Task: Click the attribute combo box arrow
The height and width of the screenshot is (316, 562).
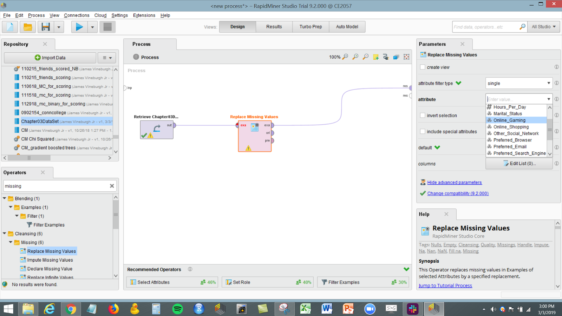Action: click(x=549, y=99)
